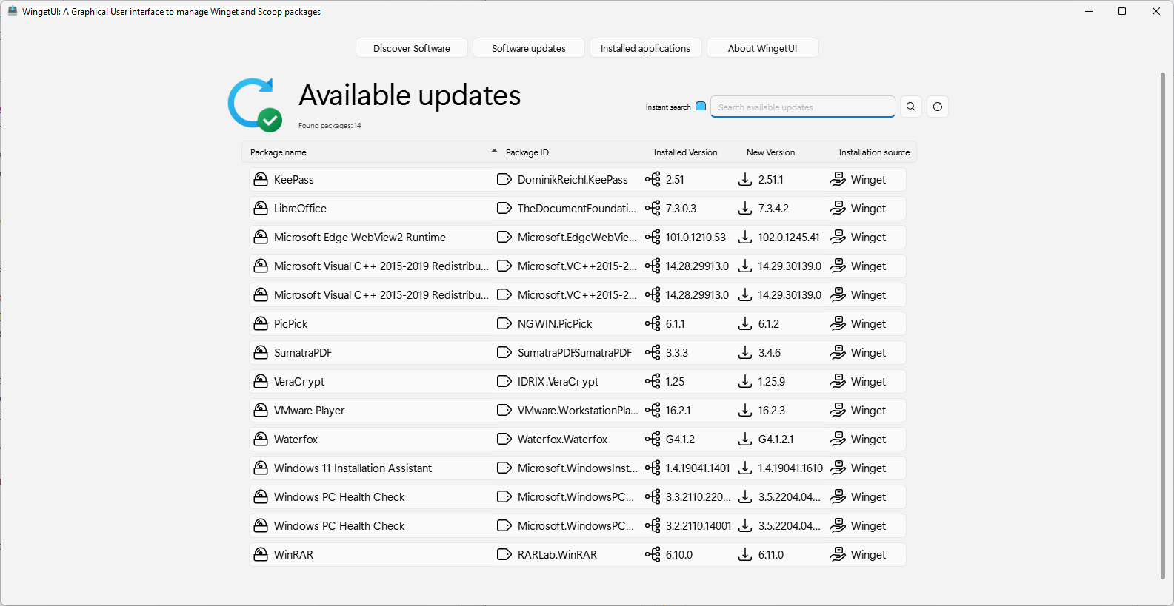1174x606 pixels.
Task: Click the reload updates icon button
Action: click(x=938, y=107)
